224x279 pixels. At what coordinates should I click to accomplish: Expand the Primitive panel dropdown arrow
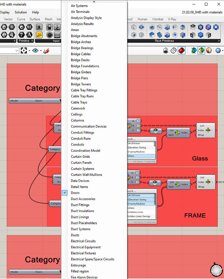click(x=32, y=40)
